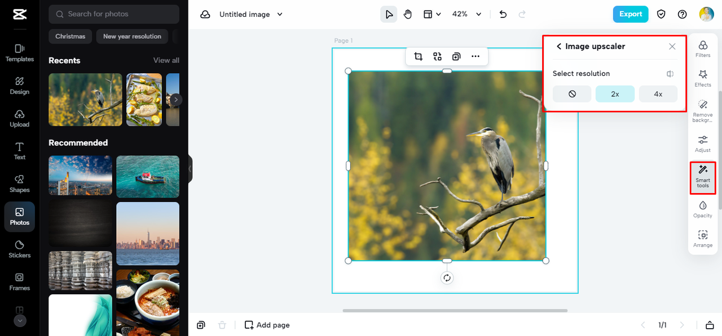Select the heron photo in Recents
The width and height of the screenshot is (722, 336).
(85, 100)
